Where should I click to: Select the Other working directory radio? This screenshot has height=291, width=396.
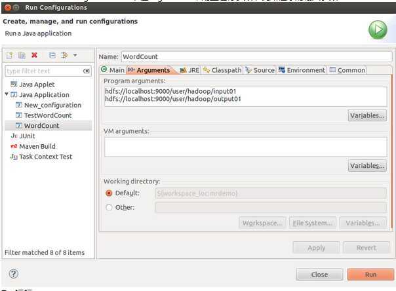click(x=109, y=208)
